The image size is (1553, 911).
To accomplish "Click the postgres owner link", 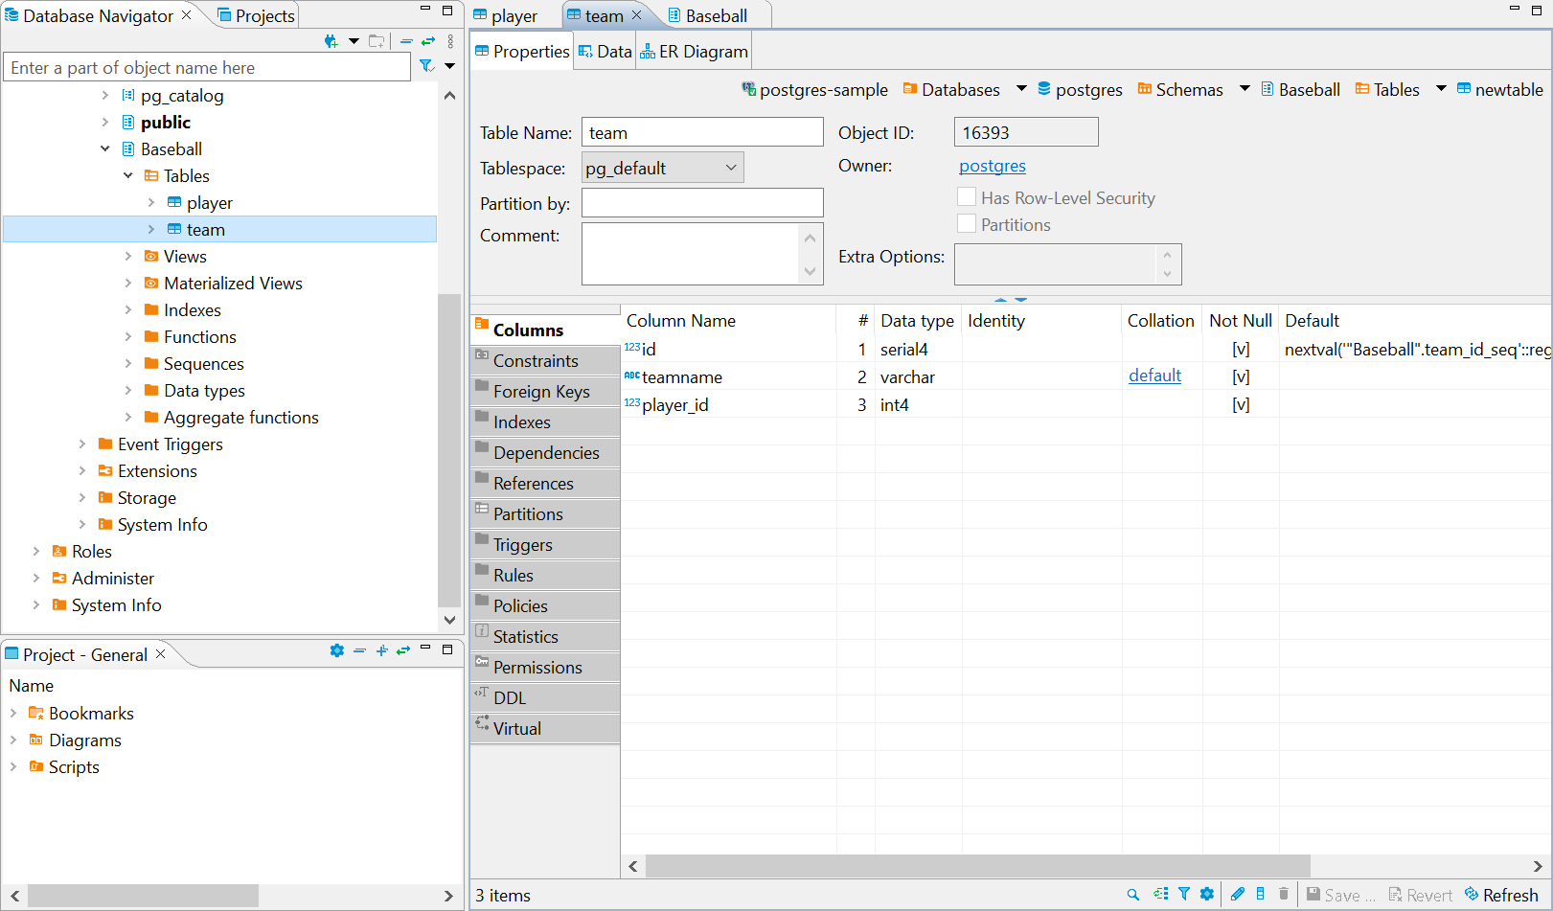I will 993,166.
